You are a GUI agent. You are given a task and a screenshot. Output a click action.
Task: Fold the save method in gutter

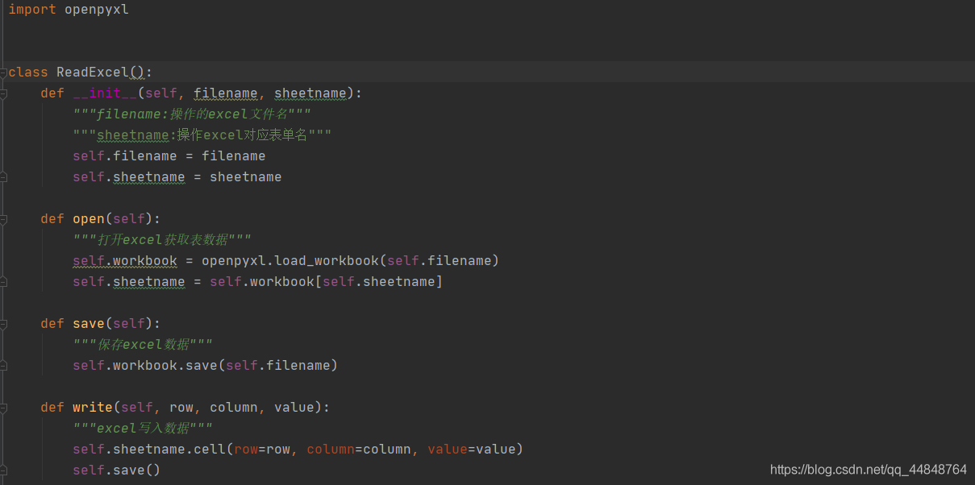(x=4, y=324)
